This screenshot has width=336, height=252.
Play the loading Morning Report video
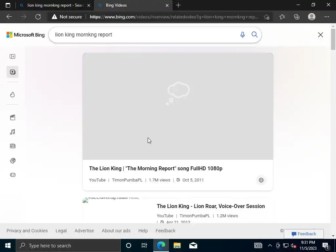coord(178,106)
